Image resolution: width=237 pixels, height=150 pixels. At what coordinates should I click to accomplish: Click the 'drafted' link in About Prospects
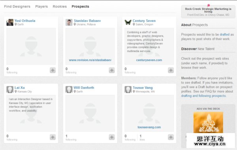click(x=224, y=35)
